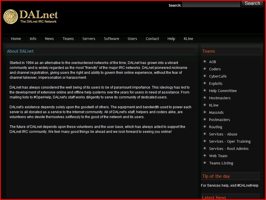
Task: Click the bullet icon beside Postmasters
Action: (x=205, y=119)
